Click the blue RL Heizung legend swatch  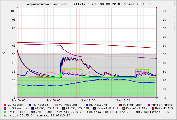(87, 105)
